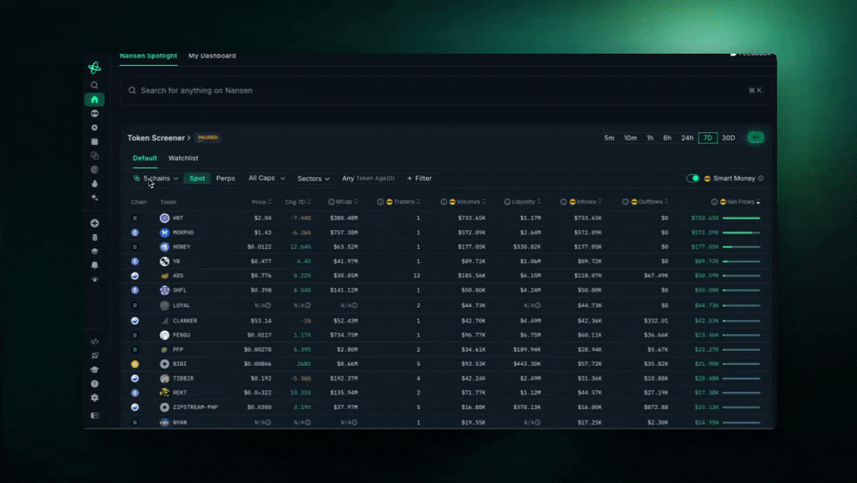The image size is (857, 483).
Task: Switch to the Watchlist tab
Action: click(183, 158)
